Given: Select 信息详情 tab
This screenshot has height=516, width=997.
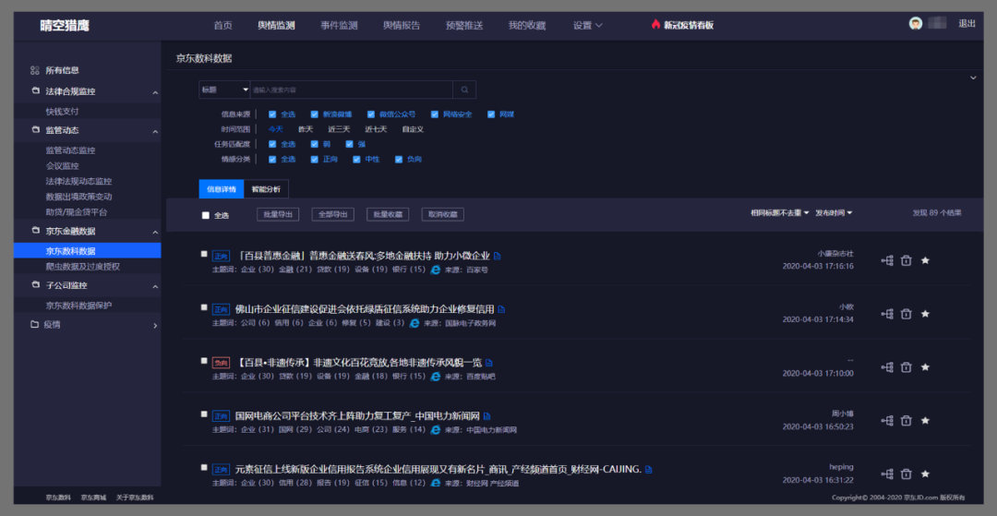Looking at the screenshot, I should [222, 189].
